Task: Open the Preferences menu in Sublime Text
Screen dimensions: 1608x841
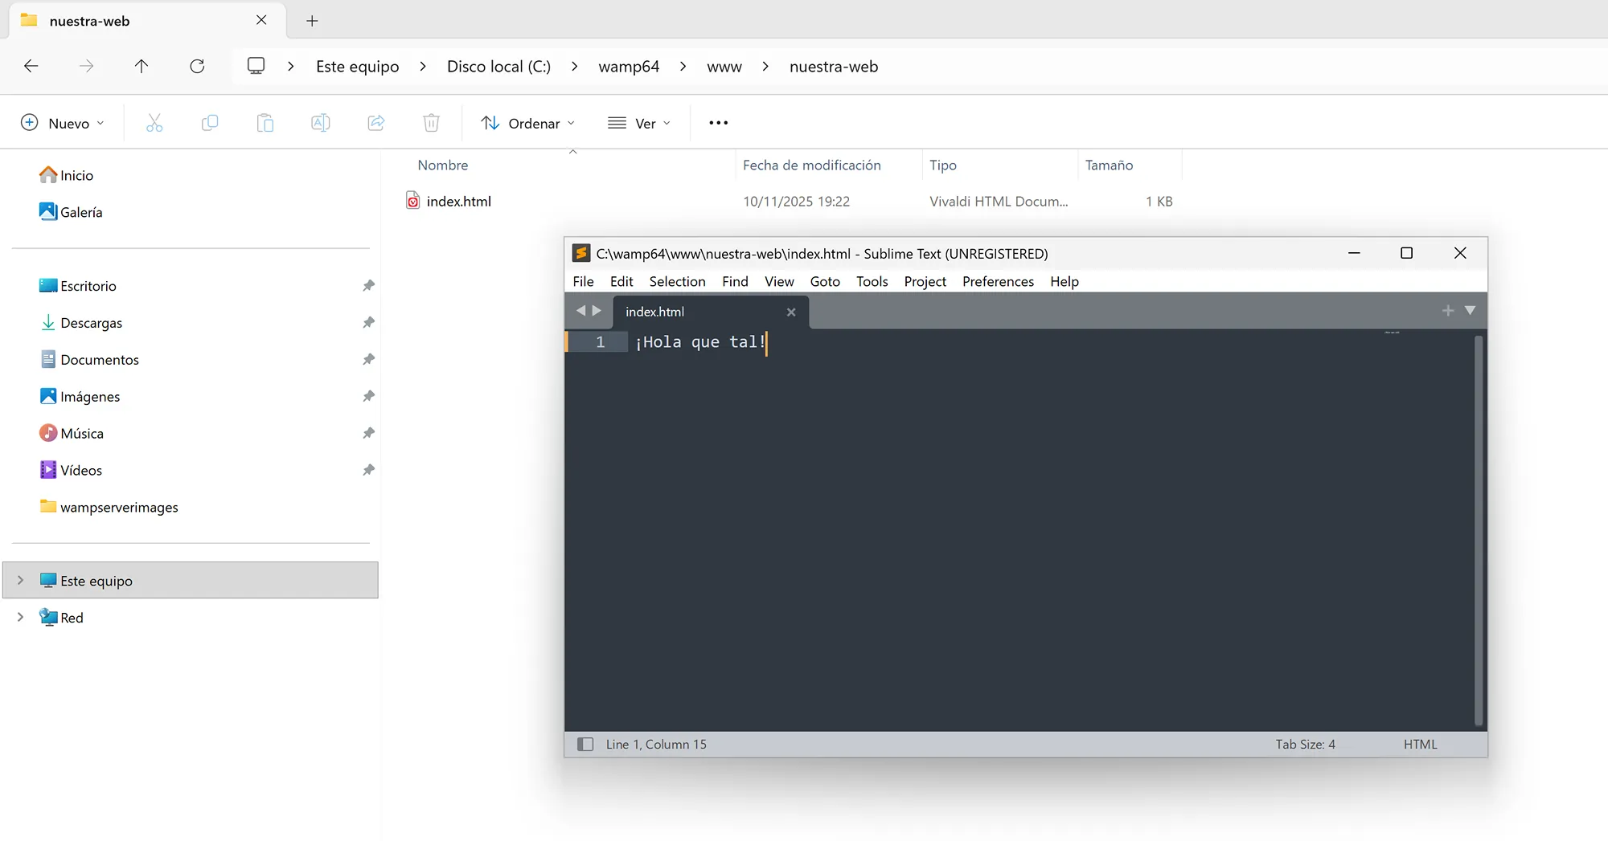Action: (998, 281)
